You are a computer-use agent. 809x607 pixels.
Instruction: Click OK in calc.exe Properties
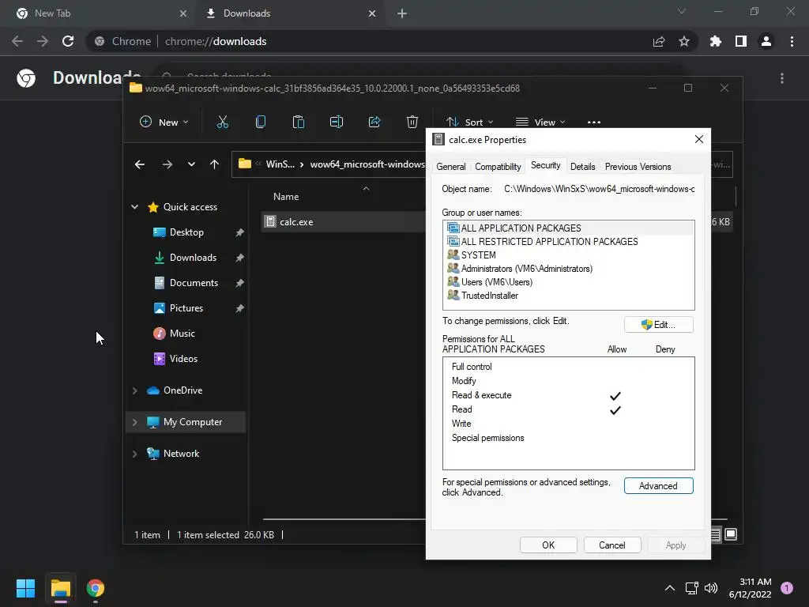548,545
